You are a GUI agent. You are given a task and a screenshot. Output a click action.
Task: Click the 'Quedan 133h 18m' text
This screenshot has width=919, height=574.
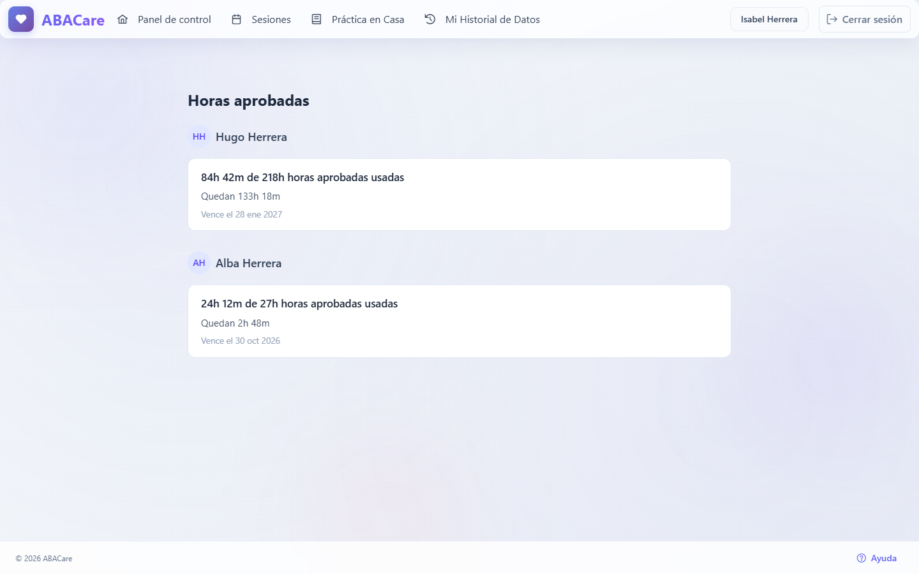pos(241,196)
